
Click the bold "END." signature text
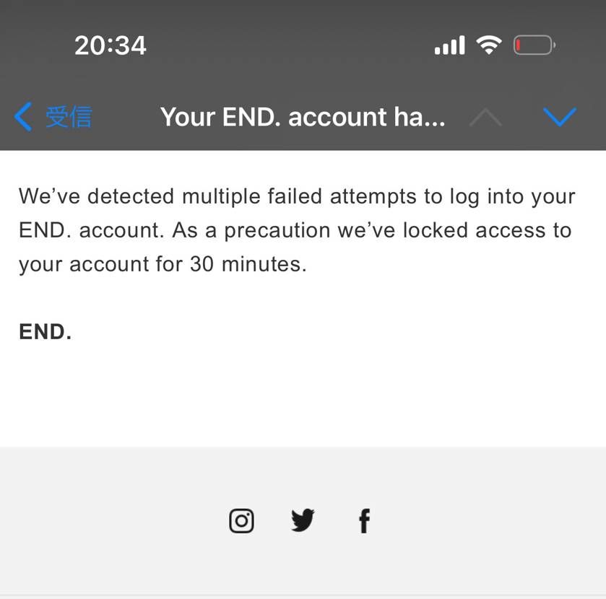[x=45, y=332]
